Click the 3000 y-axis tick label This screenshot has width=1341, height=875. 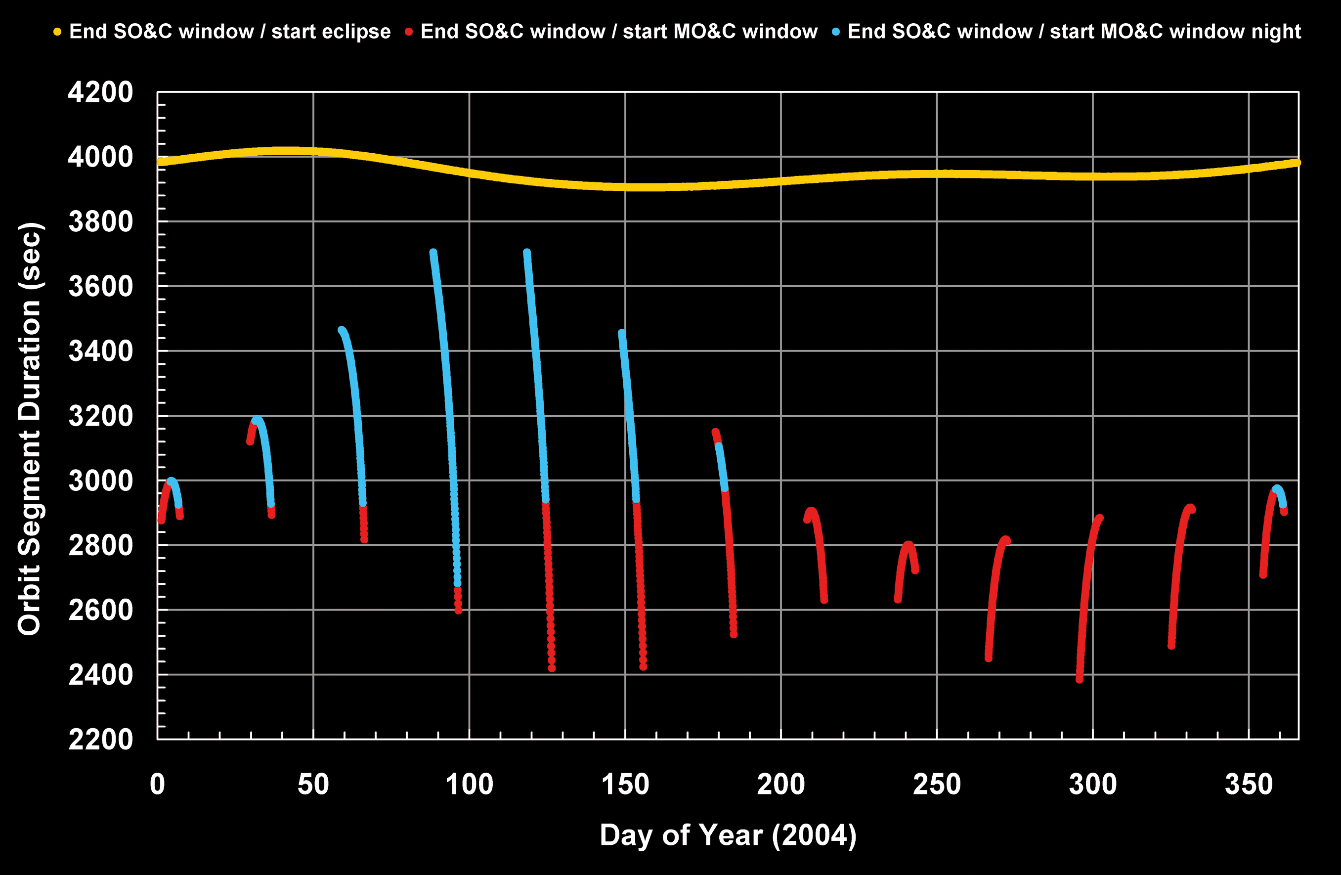pyautogui.click(x=100, y=481)
